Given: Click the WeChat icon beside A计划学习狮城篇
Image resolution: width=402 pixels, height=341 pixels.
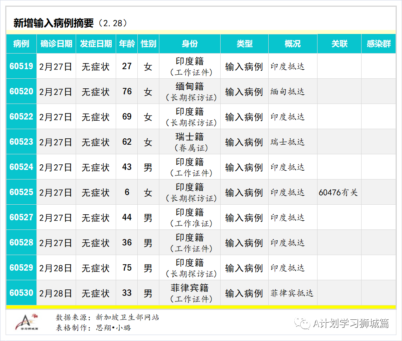Looking at the screenshot, I should pyautogui.click(x=302, y=323).
